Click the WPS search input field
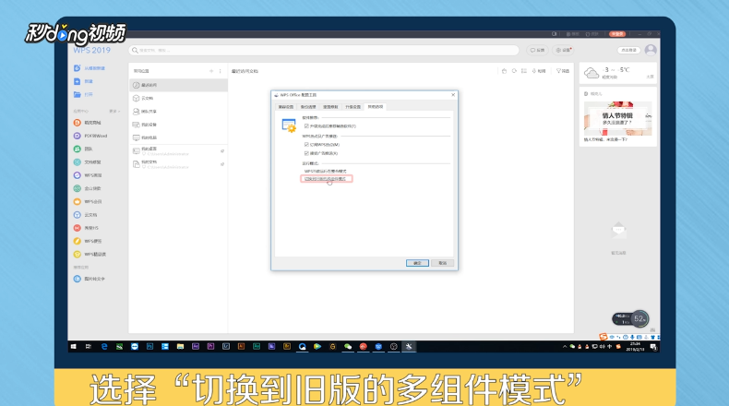729x406 pixels. point(324,50)
